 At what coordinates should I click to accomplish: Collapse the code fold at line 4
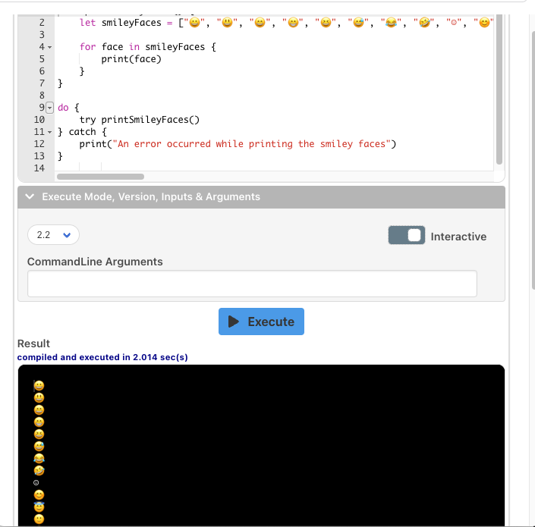(x=50, y=47)
